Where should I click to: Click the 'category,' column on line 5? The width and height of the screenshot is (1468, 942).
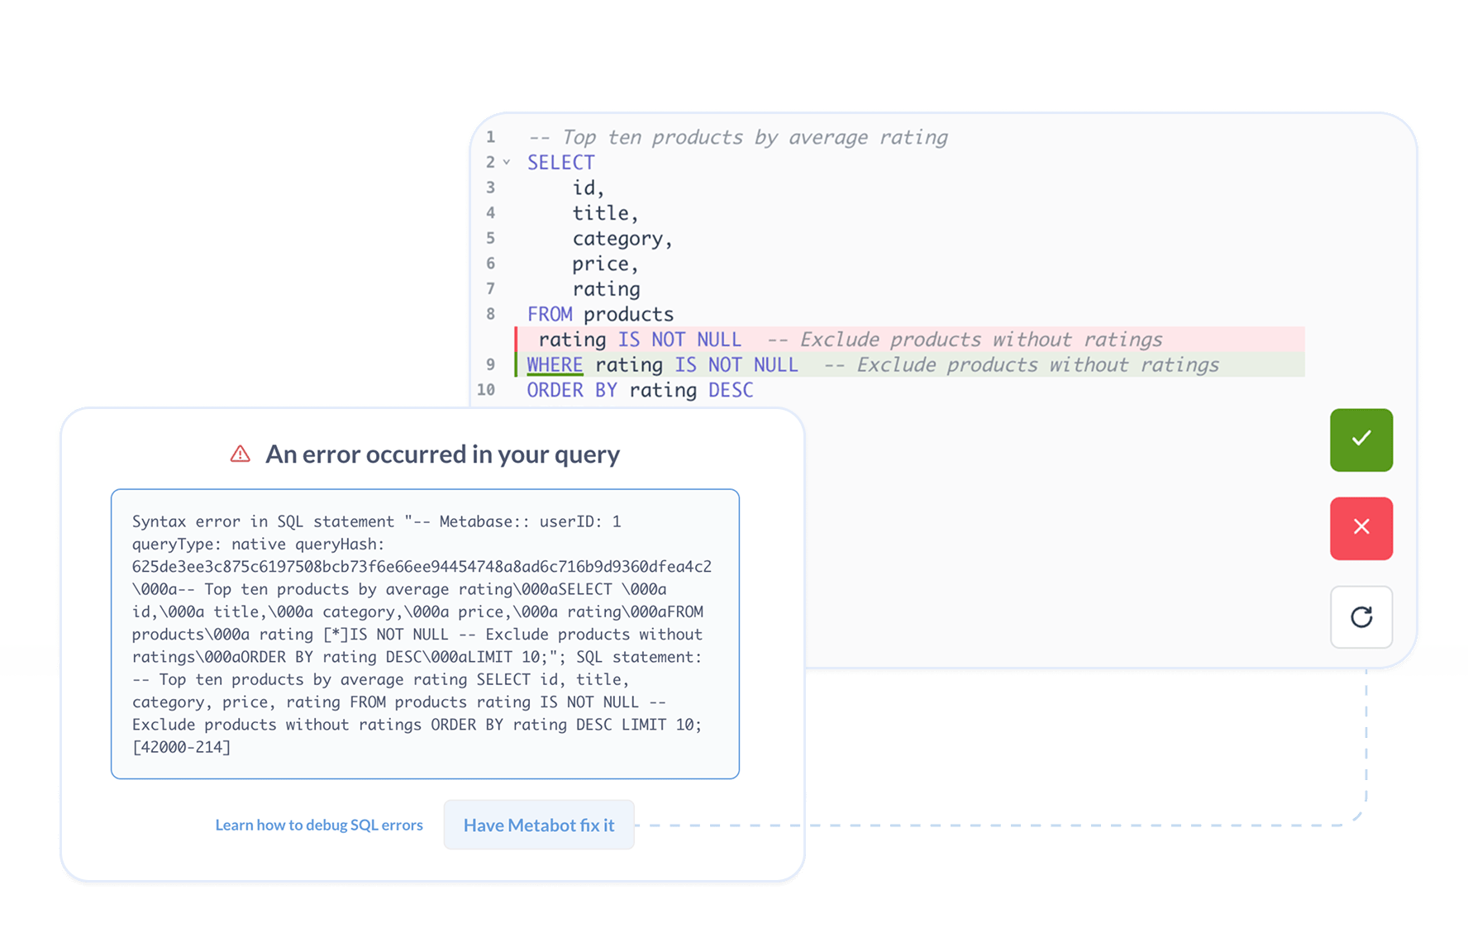pyautogui.click(x=622, y=239)
